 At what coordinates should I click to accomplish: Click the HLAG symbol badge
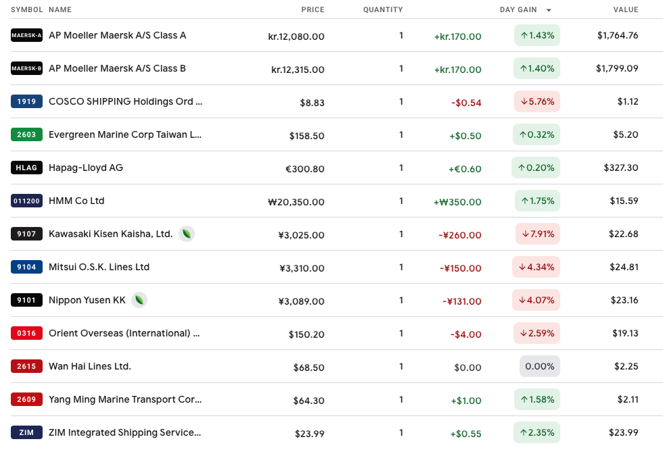pos(26,168)
